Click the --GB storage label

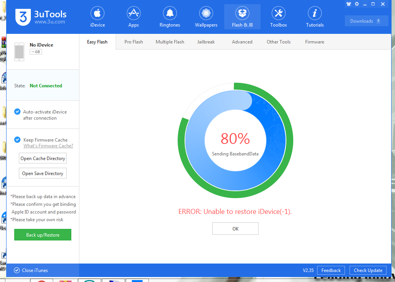pyautogui.click(x=36, y=52)
